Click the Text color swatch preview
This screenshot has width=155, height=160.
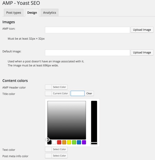click(48, 149)
